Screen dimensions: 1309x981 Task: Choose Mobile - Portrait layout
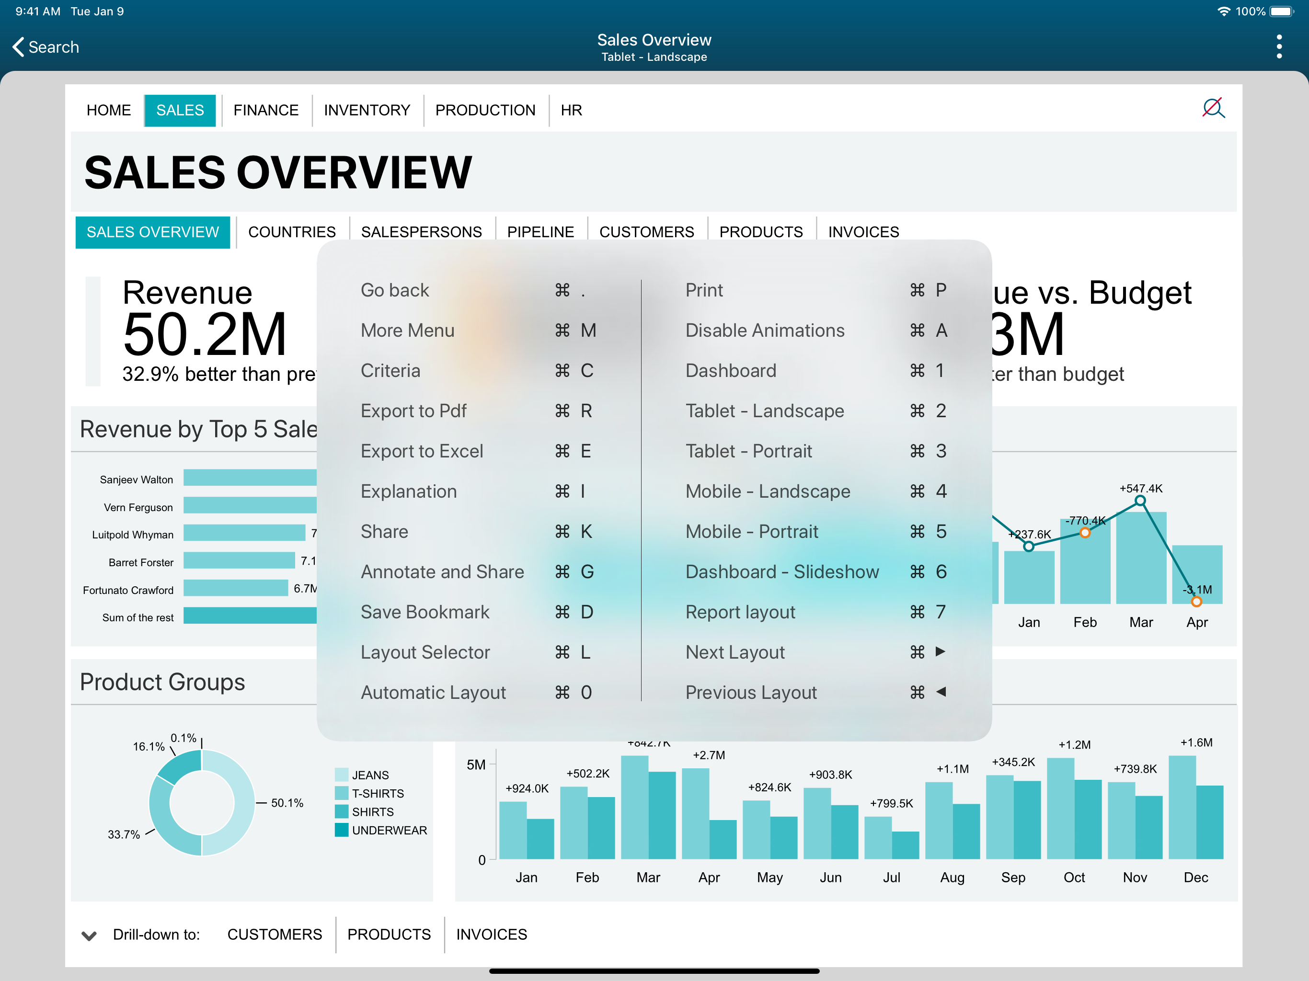pos(816,531)
